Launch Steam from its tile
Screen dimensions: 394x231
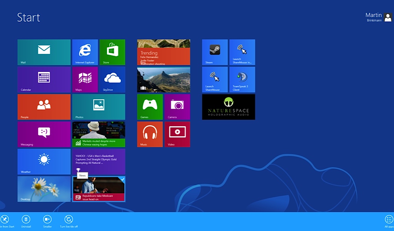tap(215, 52)
